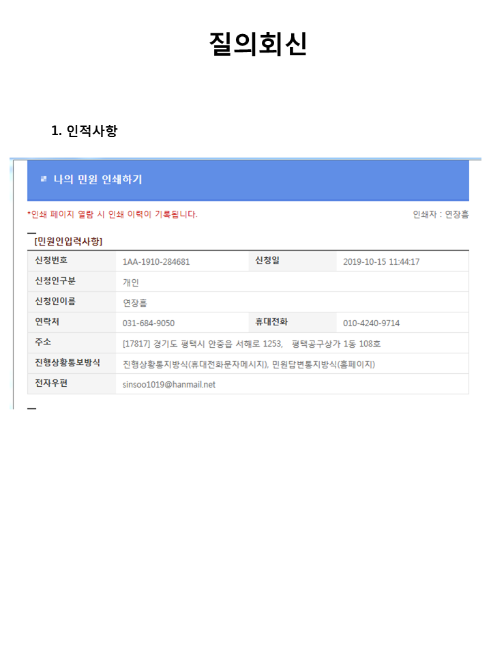Click the 인쇄자 : 연장흠 label

click(x=440, y=214)
